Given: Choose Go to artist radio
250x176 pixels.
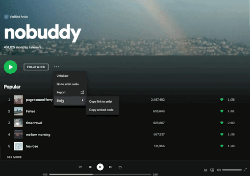Looking at the screenshot, I should point(70,84).
